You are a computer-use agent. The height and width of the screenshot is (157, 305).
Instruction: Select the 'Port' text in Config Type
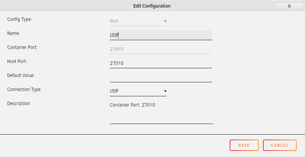[114, 21]
